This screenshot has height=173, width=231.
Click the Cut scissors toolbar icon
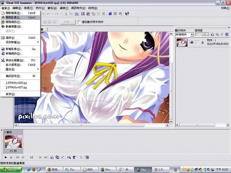click(x=66, y=14)
